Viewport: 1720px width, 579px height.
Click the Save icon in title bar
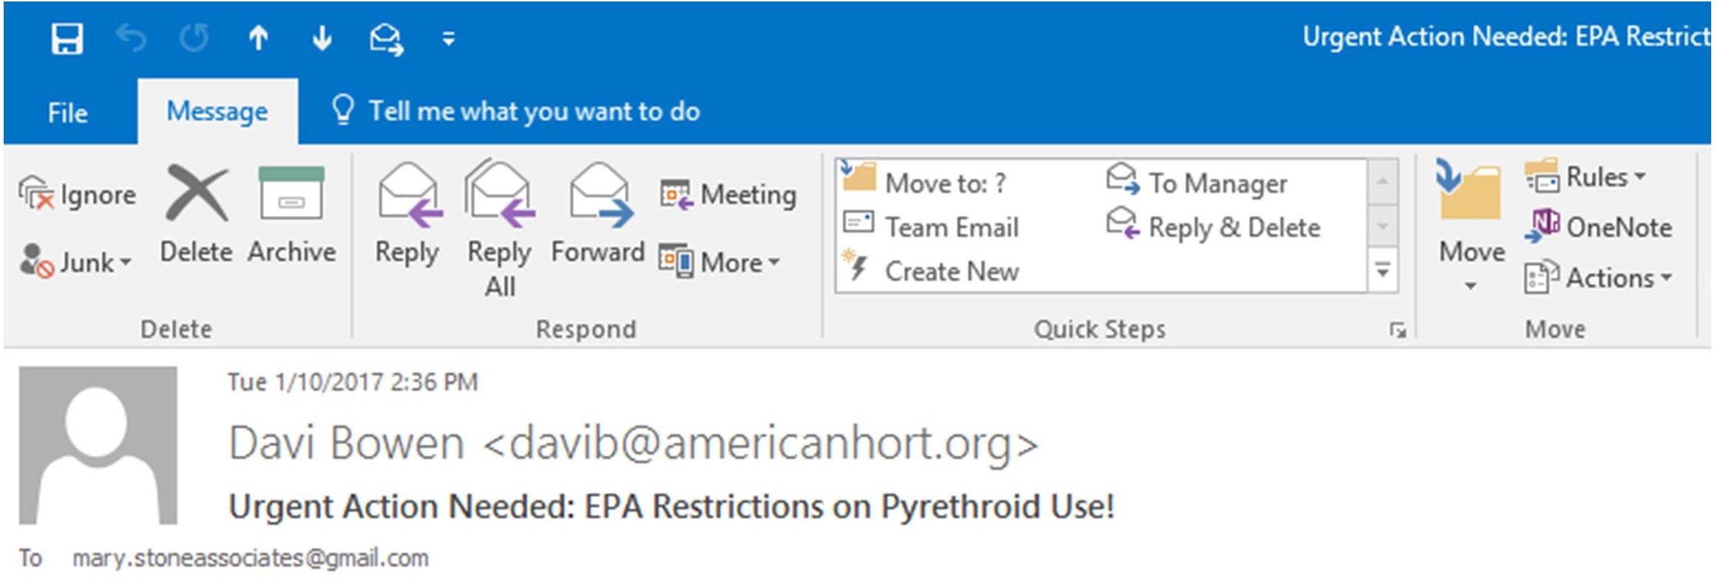point(67,38)
